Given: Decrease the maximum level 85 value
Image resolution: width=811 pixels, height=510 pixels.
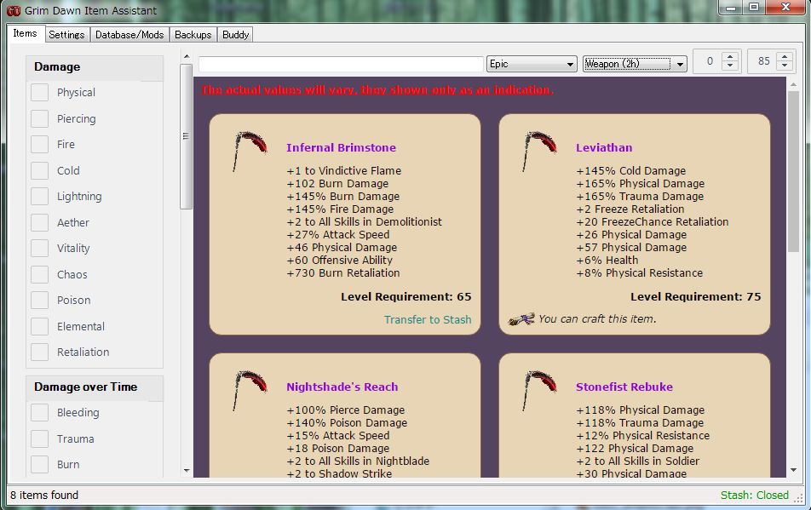Looking at the screenshot, I should point(785,66).
